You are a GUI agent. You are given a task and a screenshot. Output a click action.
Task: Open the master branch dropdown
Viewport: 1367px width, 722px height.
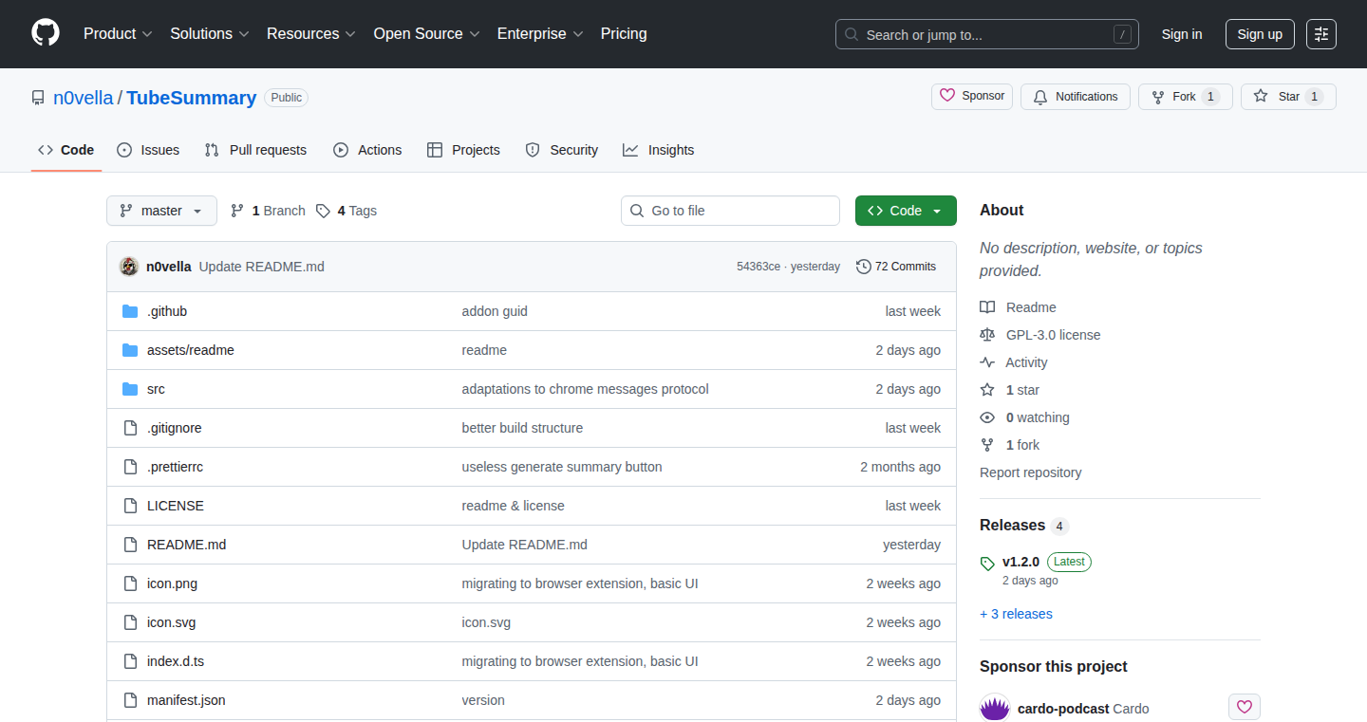pyautogui.click(x=161, y=211)
